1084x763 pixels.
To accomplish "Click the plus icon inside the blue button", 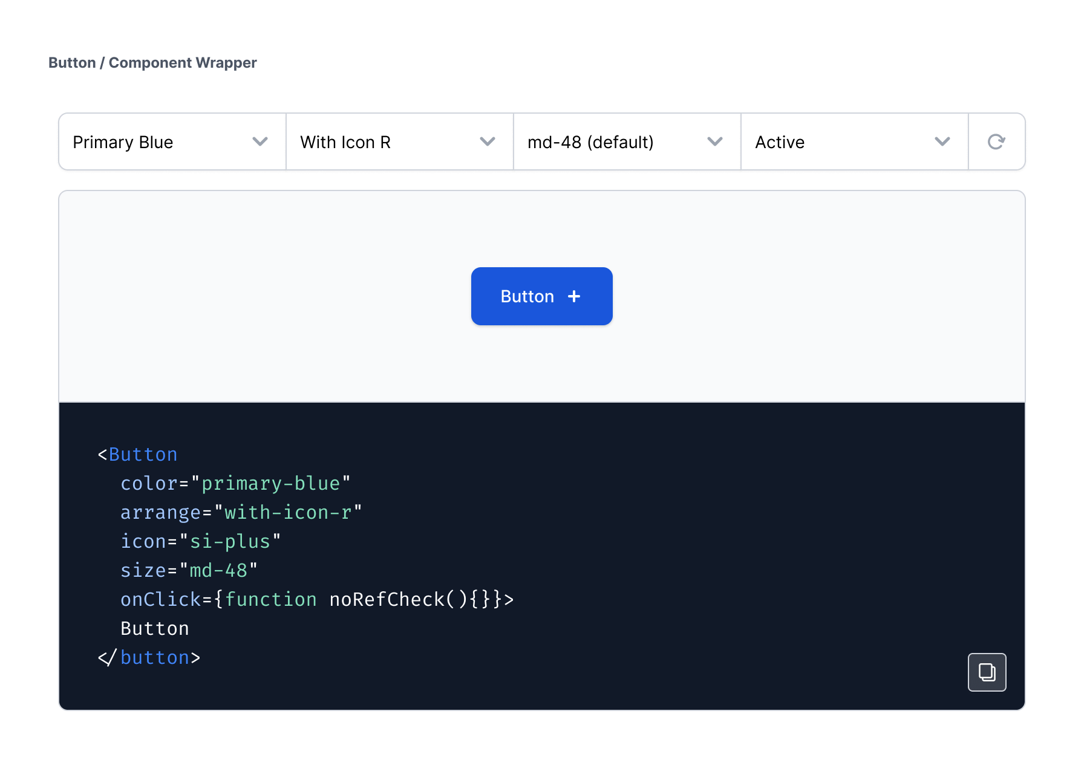I will (574, 296).
